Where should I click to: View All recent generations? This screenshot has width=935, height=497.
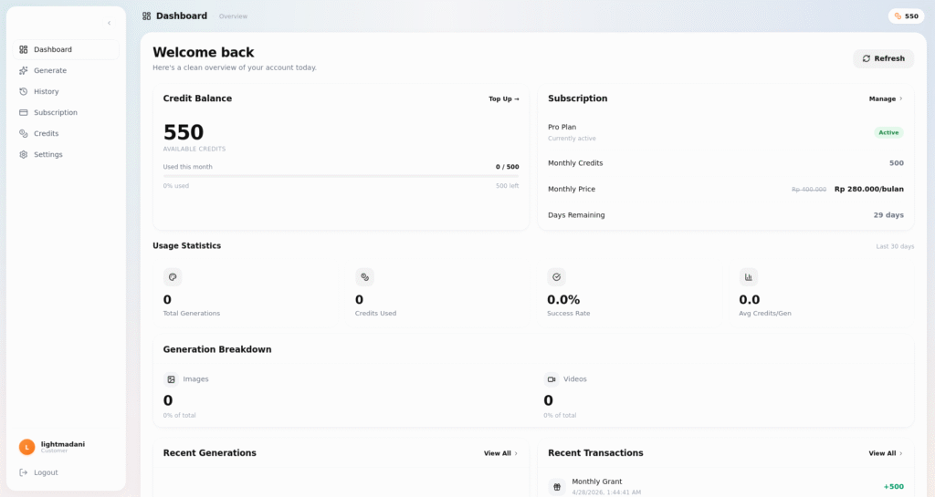tap(500, 453)
